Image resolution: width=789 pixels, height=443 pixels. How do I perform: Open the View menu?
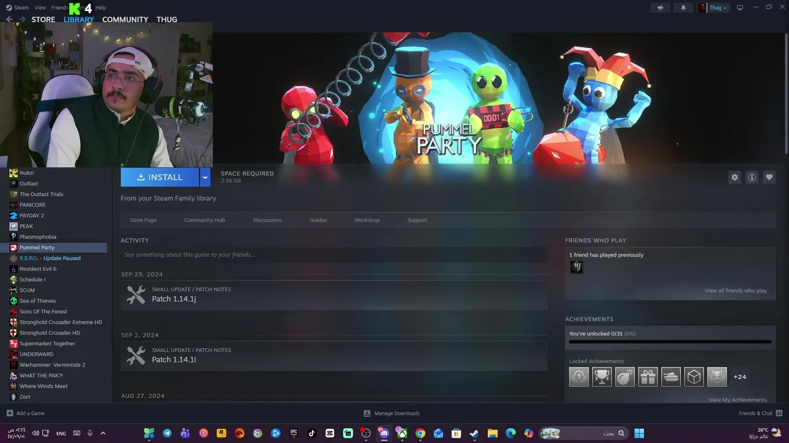coord(40,7)
